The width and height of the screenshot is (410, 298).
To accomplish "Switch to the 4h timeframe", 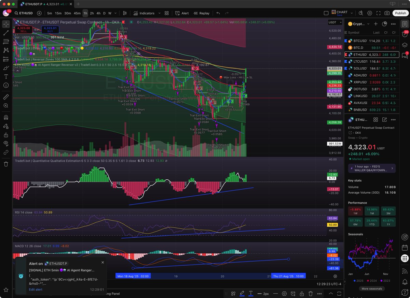I will coord(98,13).
